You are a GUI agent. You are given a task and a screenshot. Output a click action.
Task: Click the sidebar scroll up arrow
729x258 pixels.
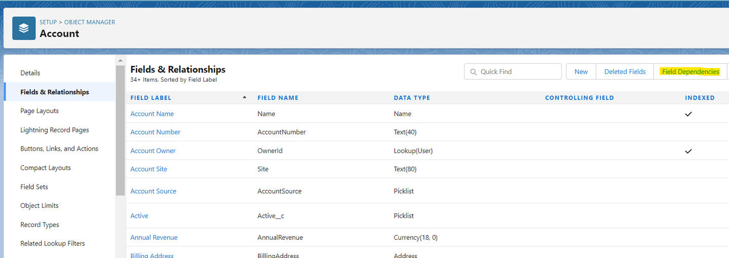click(120, 60)
